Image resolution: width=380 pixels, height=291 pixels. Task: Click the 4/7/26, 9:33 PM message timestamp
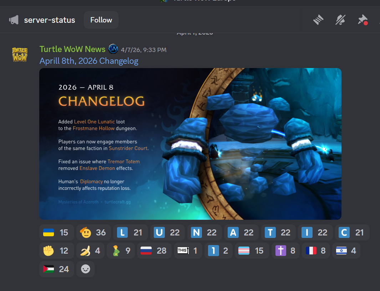tap(143, 50)
